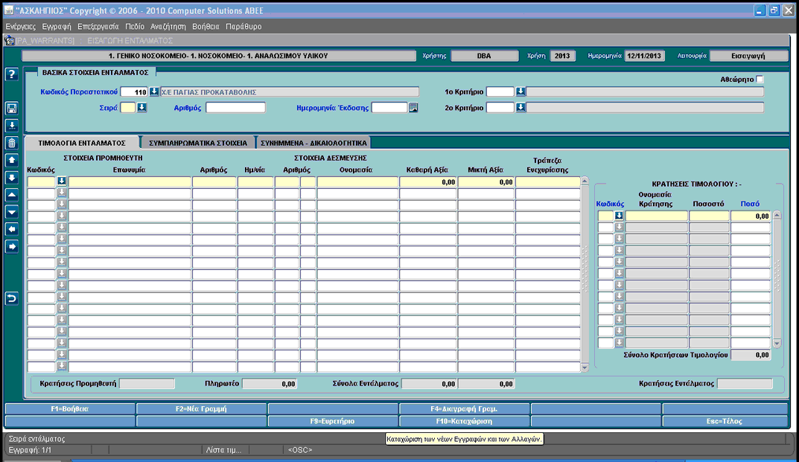Click the F1=Βοήθεια button
The image size is (799, 462).
tap(70, 408)
